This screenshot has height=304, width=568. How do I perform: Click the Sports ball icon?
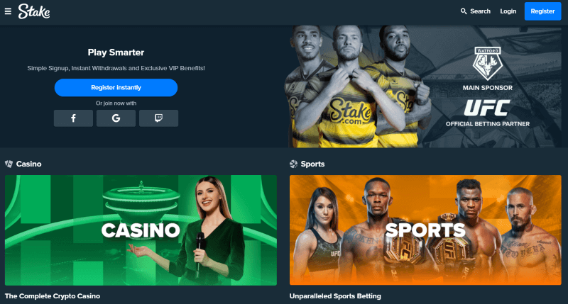coord(293,164)
